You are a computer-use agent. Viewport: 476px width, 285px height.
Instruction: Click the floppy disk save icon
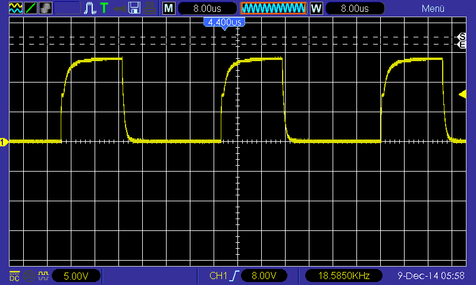point(134,8)
